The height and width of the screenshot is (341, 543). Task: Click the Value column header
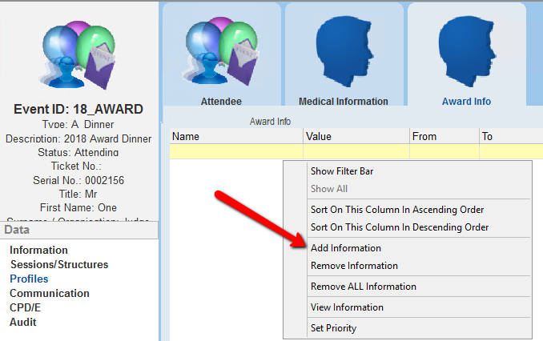coord(356,137)
